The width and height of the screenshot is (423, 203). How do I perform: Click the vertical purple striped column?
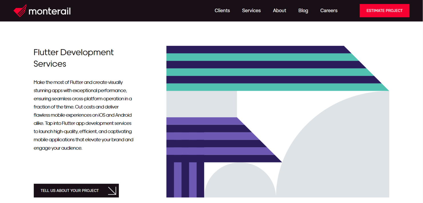pyautogui.click(x=185, y=179)
